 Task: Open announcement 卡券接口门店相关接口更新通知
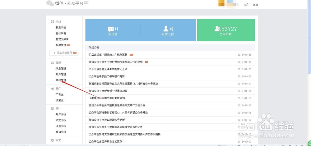[x=107, y=98]
